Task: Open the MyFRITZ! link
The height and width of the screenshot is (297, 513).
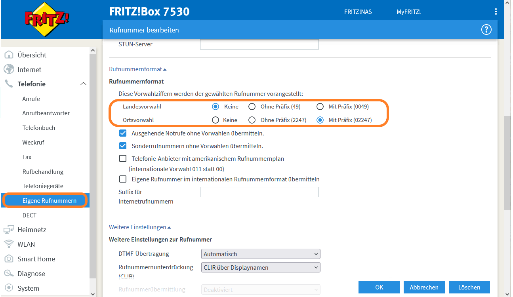Action: [x=409, y=11]
